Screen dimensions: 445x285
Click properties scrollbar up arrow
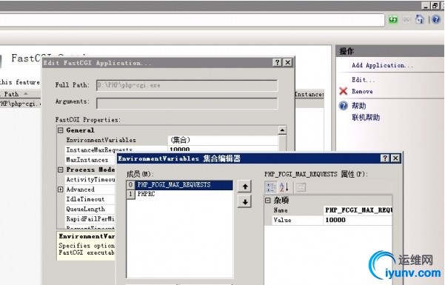[x=282, y=130]
